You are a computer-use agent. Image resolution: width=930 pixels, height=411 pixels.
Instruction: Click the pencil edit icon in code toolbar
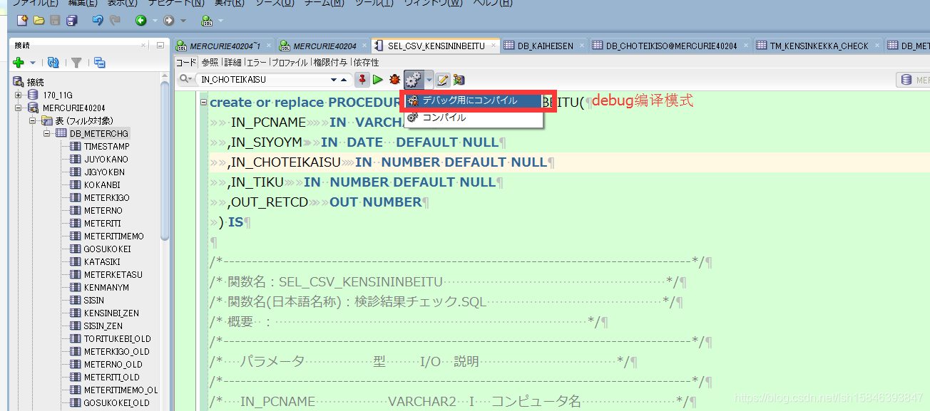(443, 79)
